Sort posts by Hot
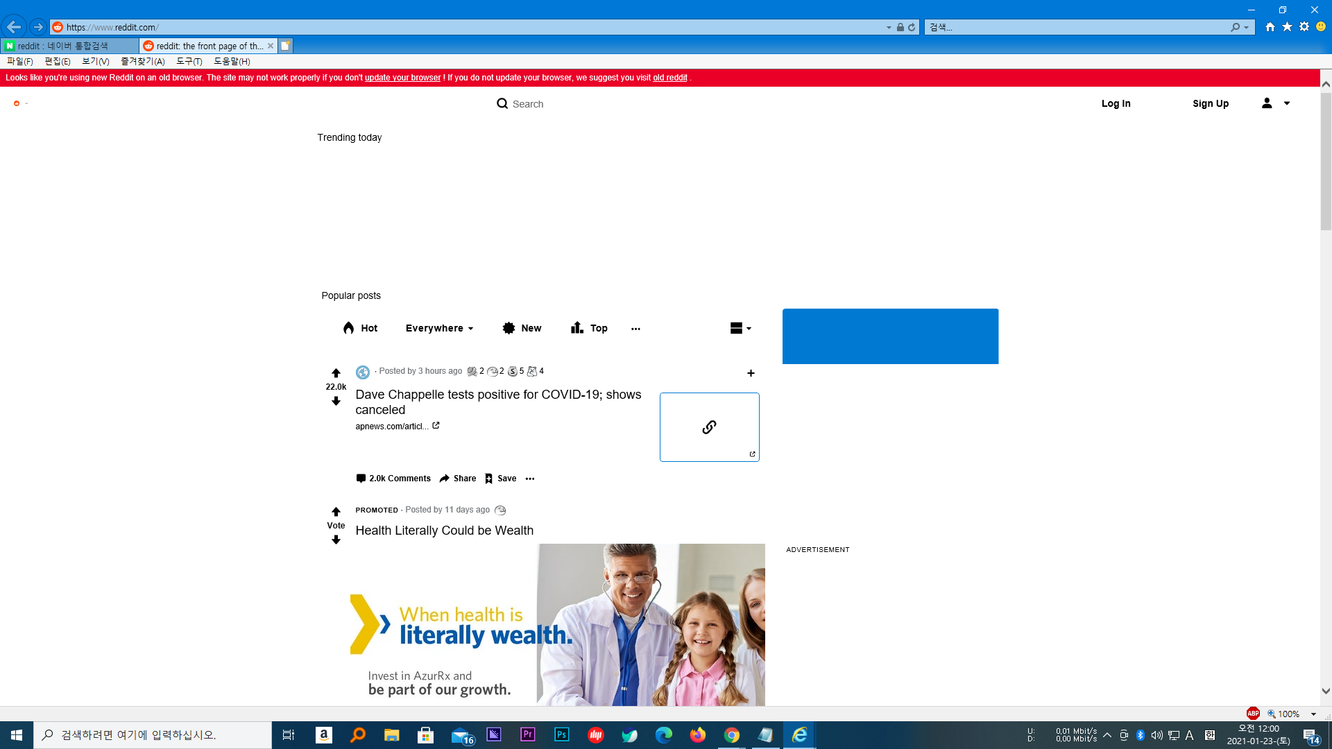Screen dimensions: 1332x749 (x=360, y=328)
